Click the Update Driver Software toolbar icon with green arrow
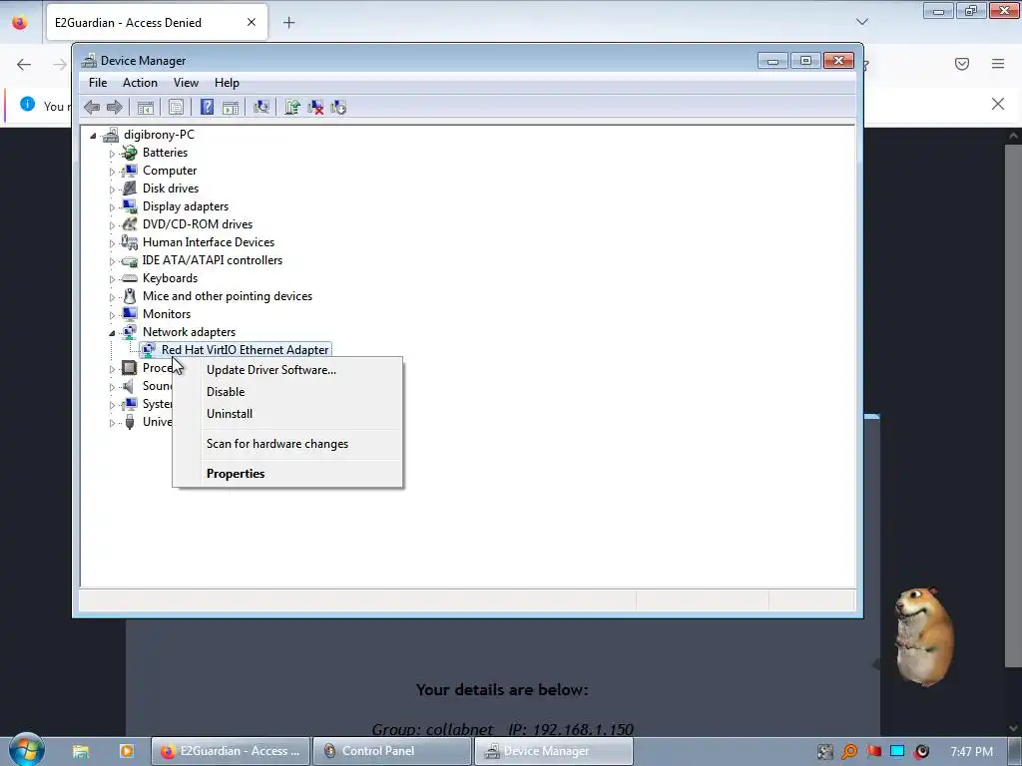 [292, 107]
